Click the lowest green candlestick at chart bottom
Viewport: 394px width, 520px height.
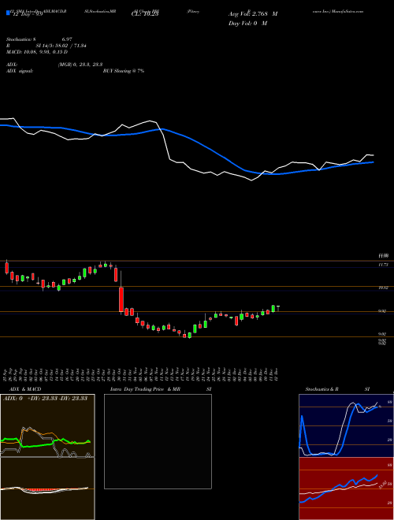click(x=190, y=336)
